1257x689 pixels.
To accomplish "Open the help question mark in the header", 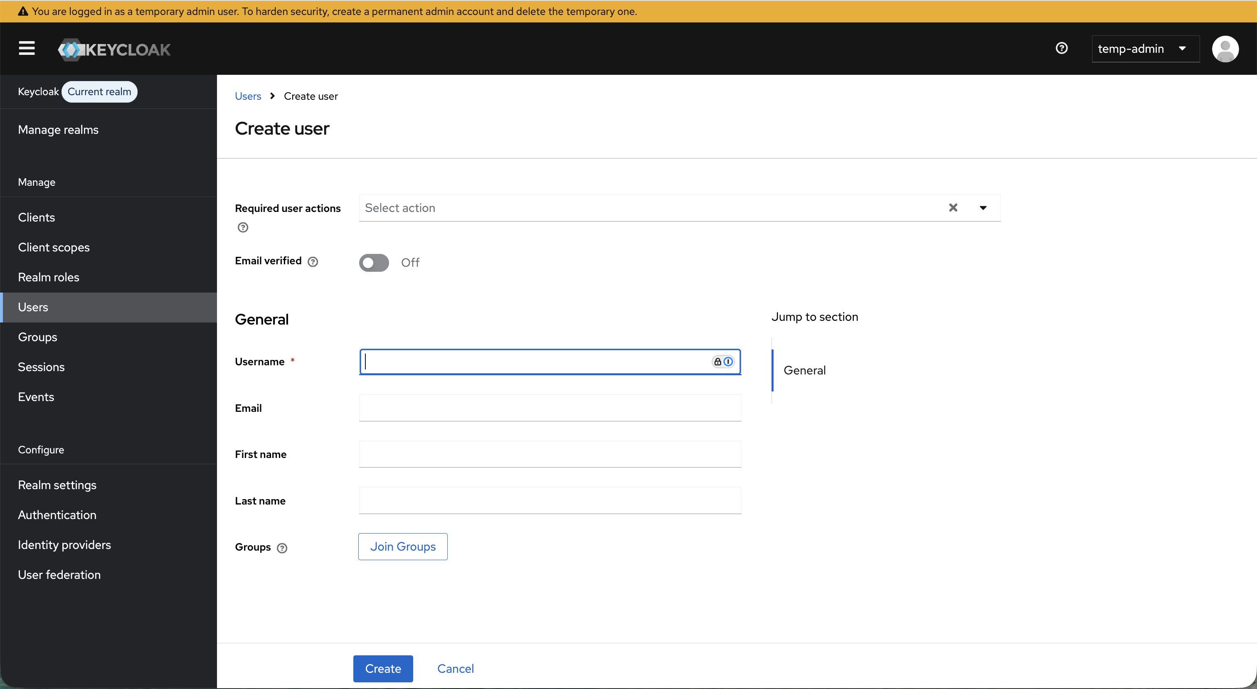I will (x=1062, y=48).
